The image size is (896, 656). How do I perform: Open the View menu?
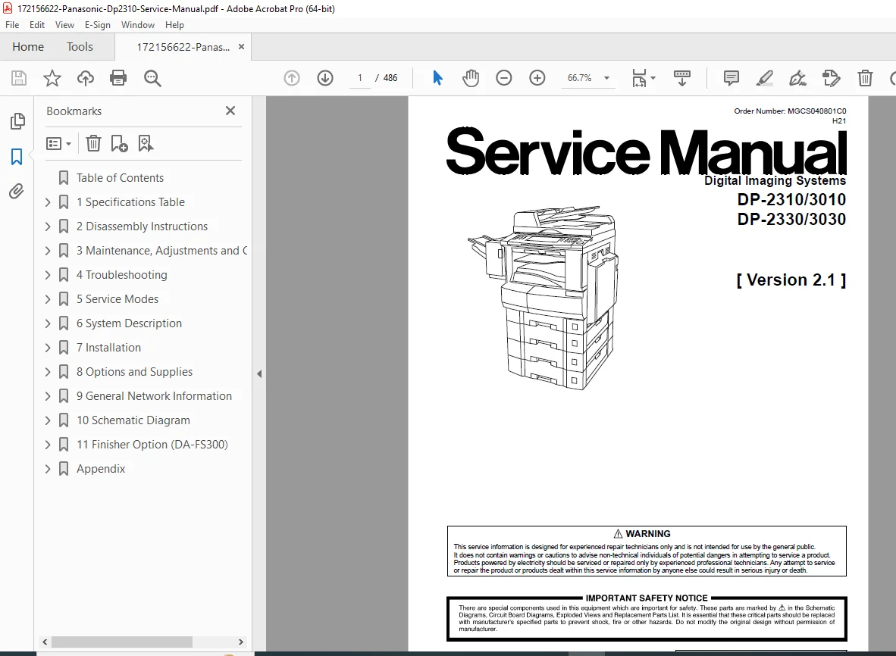pyautogui.click(x=64, y=25)
